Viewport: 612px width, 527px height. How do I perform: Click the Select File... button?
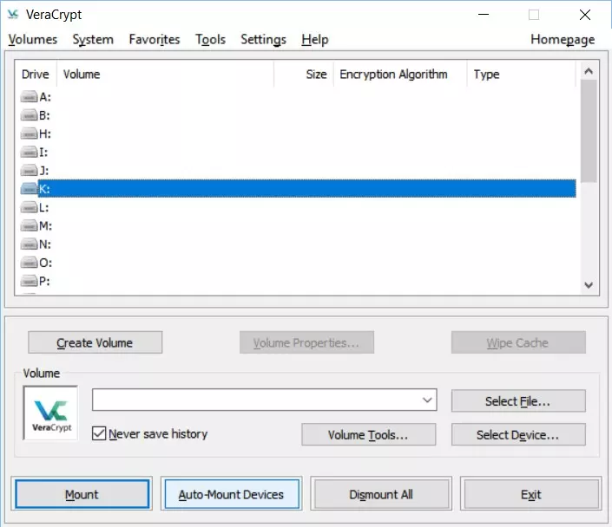518,400
